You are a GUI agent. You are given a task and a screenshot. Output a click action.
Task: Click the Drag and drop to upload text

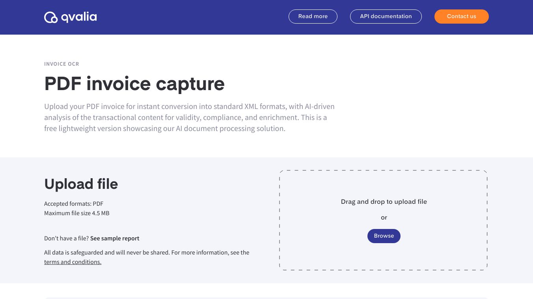(384, 202)
